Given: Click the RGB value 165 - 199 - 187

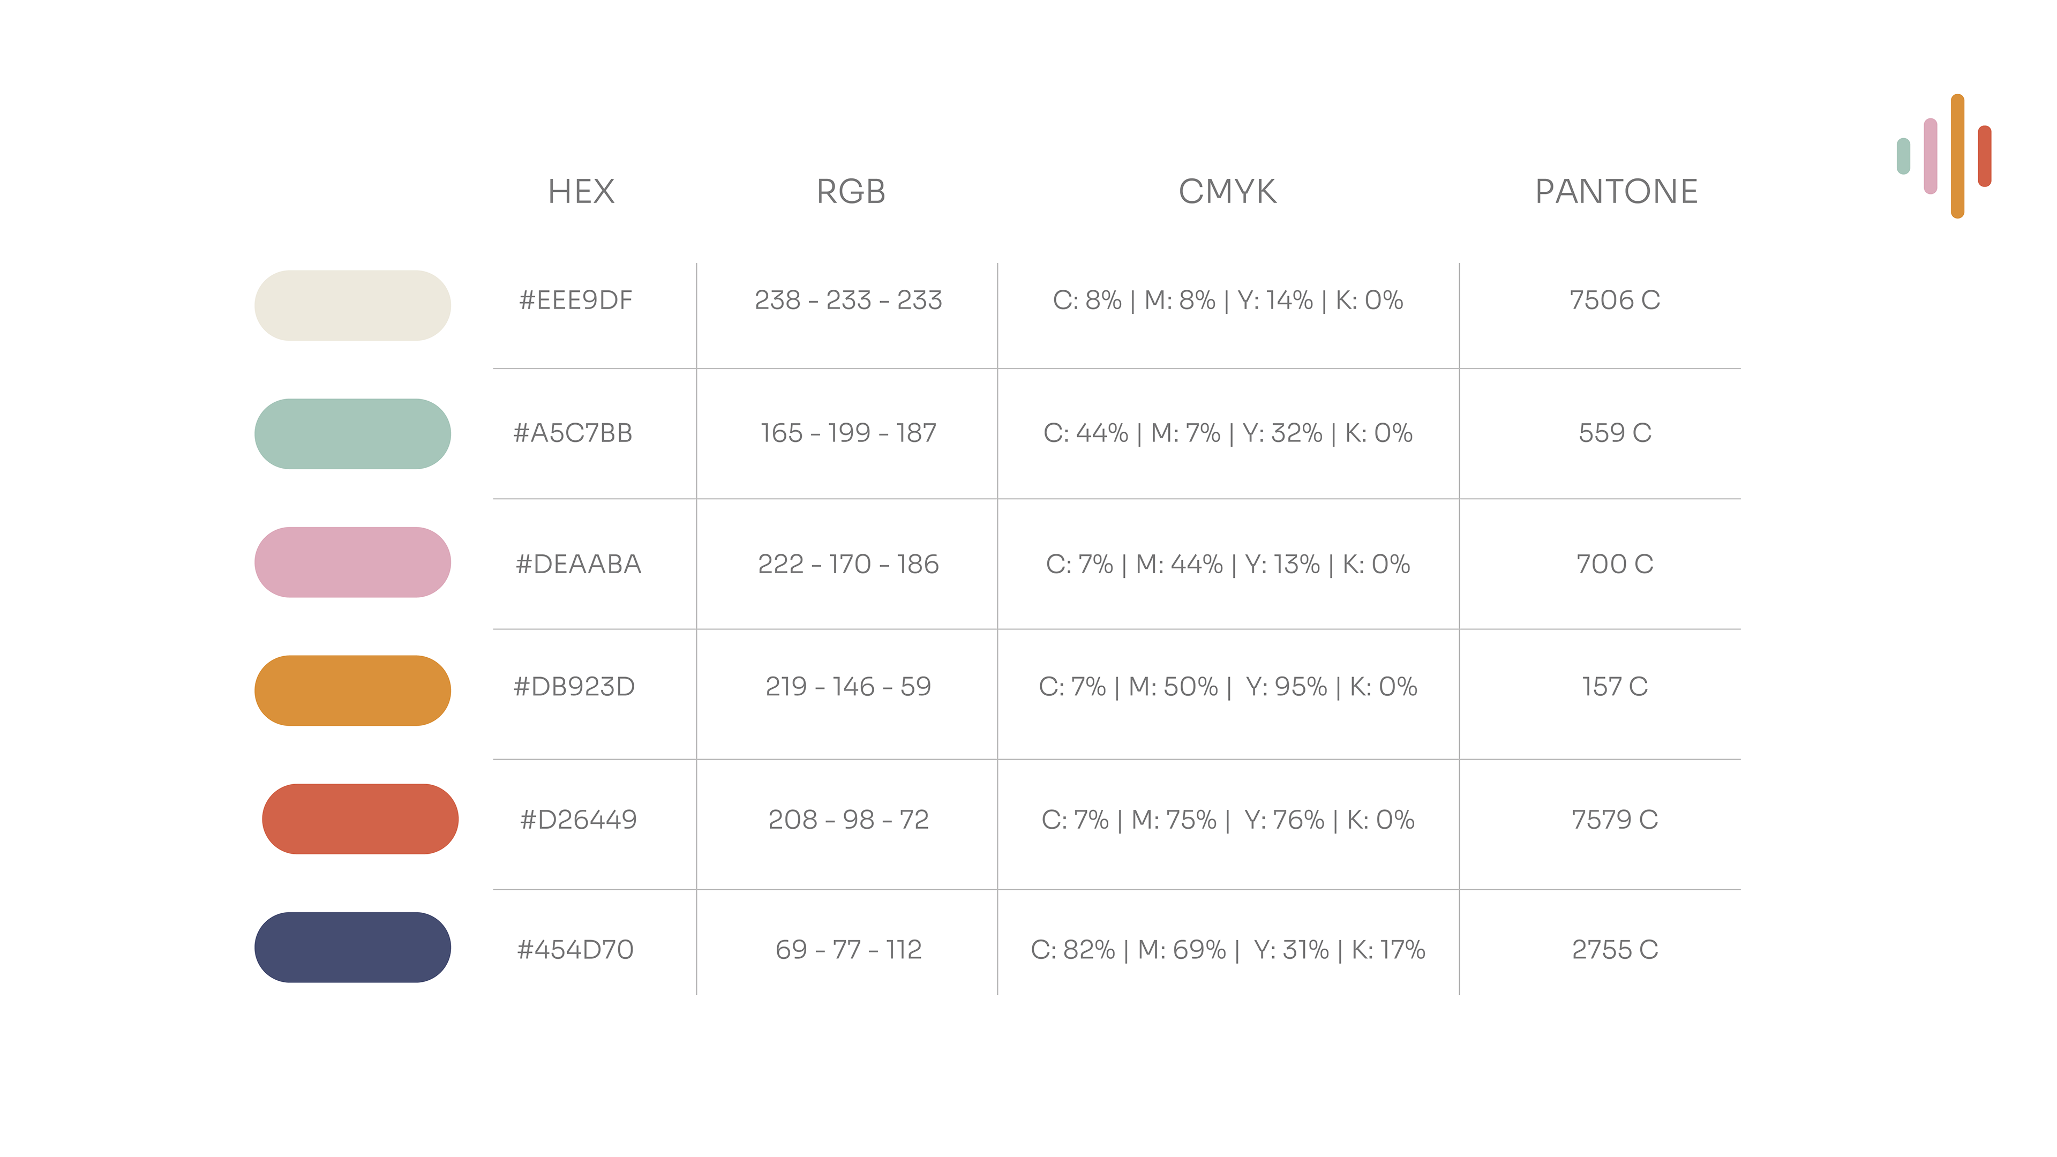Looking at the screenshot, I should [848, 433].
